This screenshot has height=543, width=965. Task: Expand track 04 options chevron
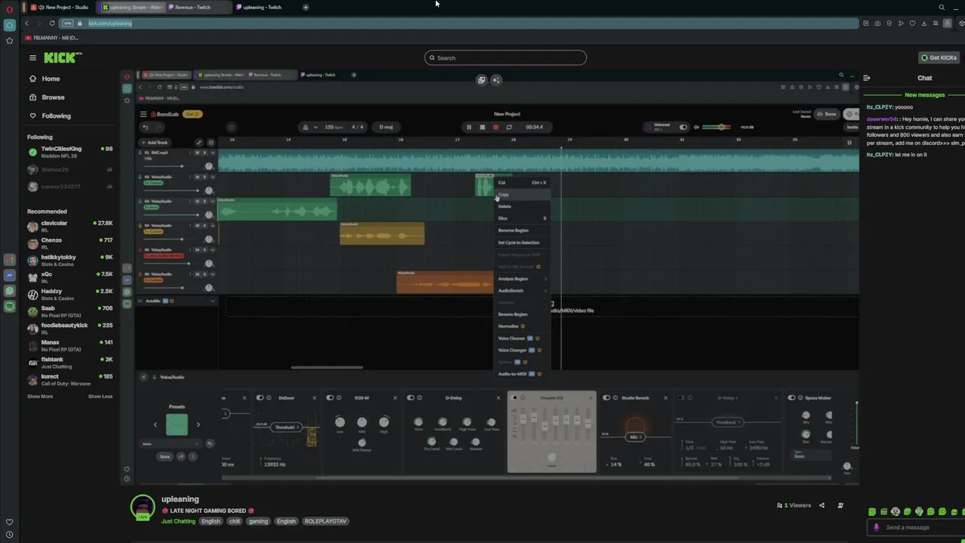(x=213, y=225)
